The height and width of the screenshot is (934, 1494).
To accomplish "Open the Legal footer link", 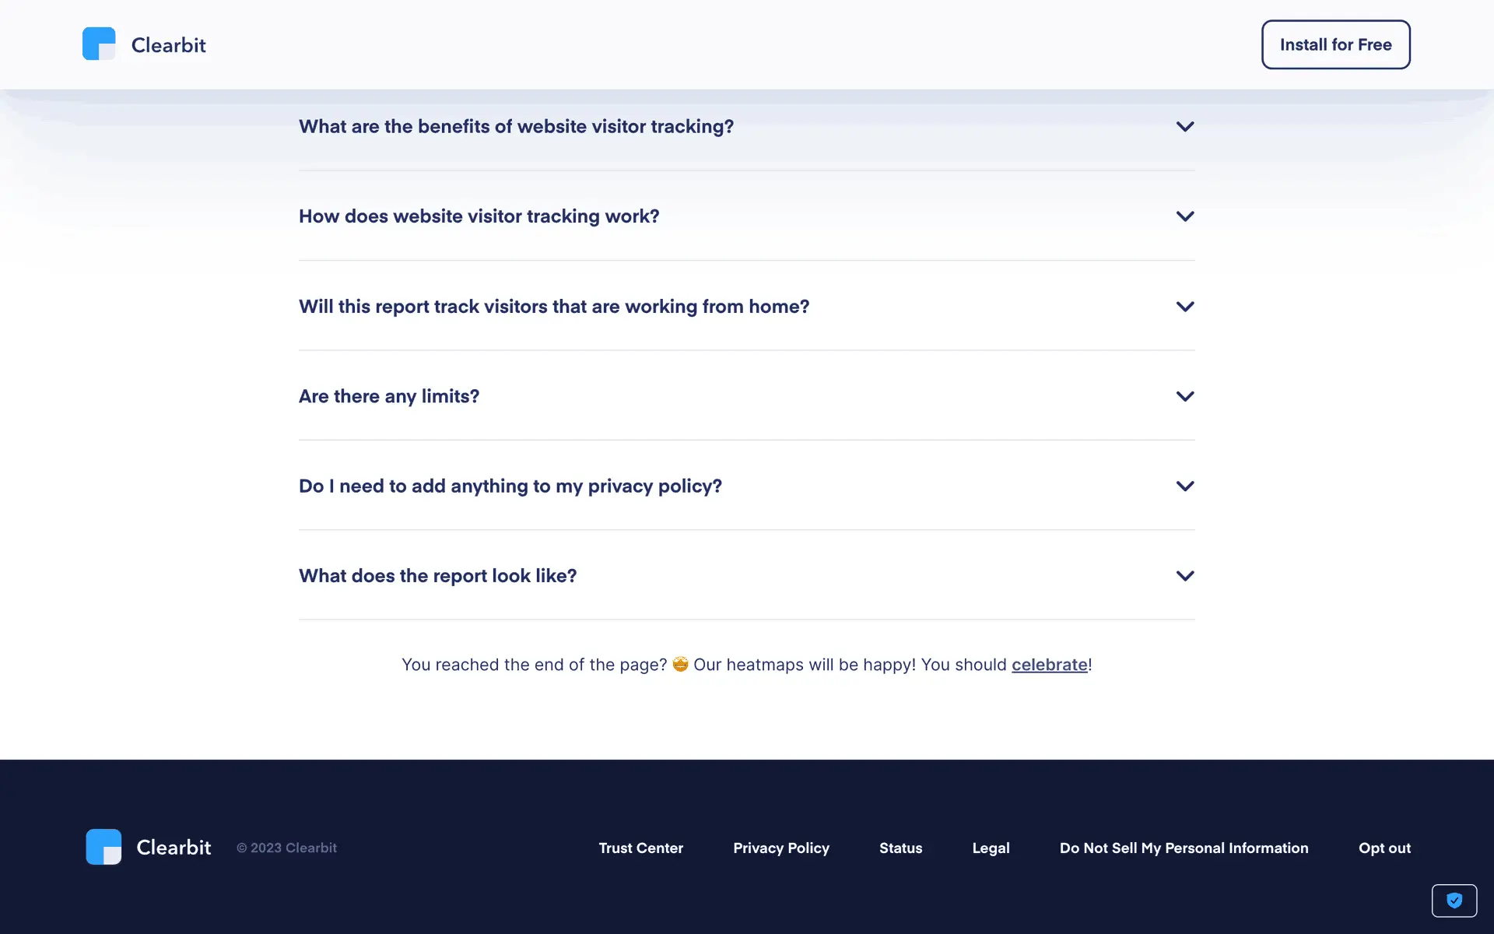I will pos(991,848).
